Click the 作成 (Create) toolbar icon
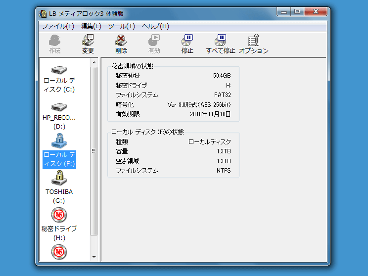This screenshot has height=276, width=368. point(55,40)
